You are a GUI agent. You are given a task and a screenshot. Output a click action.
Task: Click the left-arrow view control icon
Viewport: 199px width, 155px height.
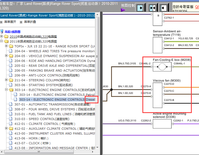click(x=164, y=8)
